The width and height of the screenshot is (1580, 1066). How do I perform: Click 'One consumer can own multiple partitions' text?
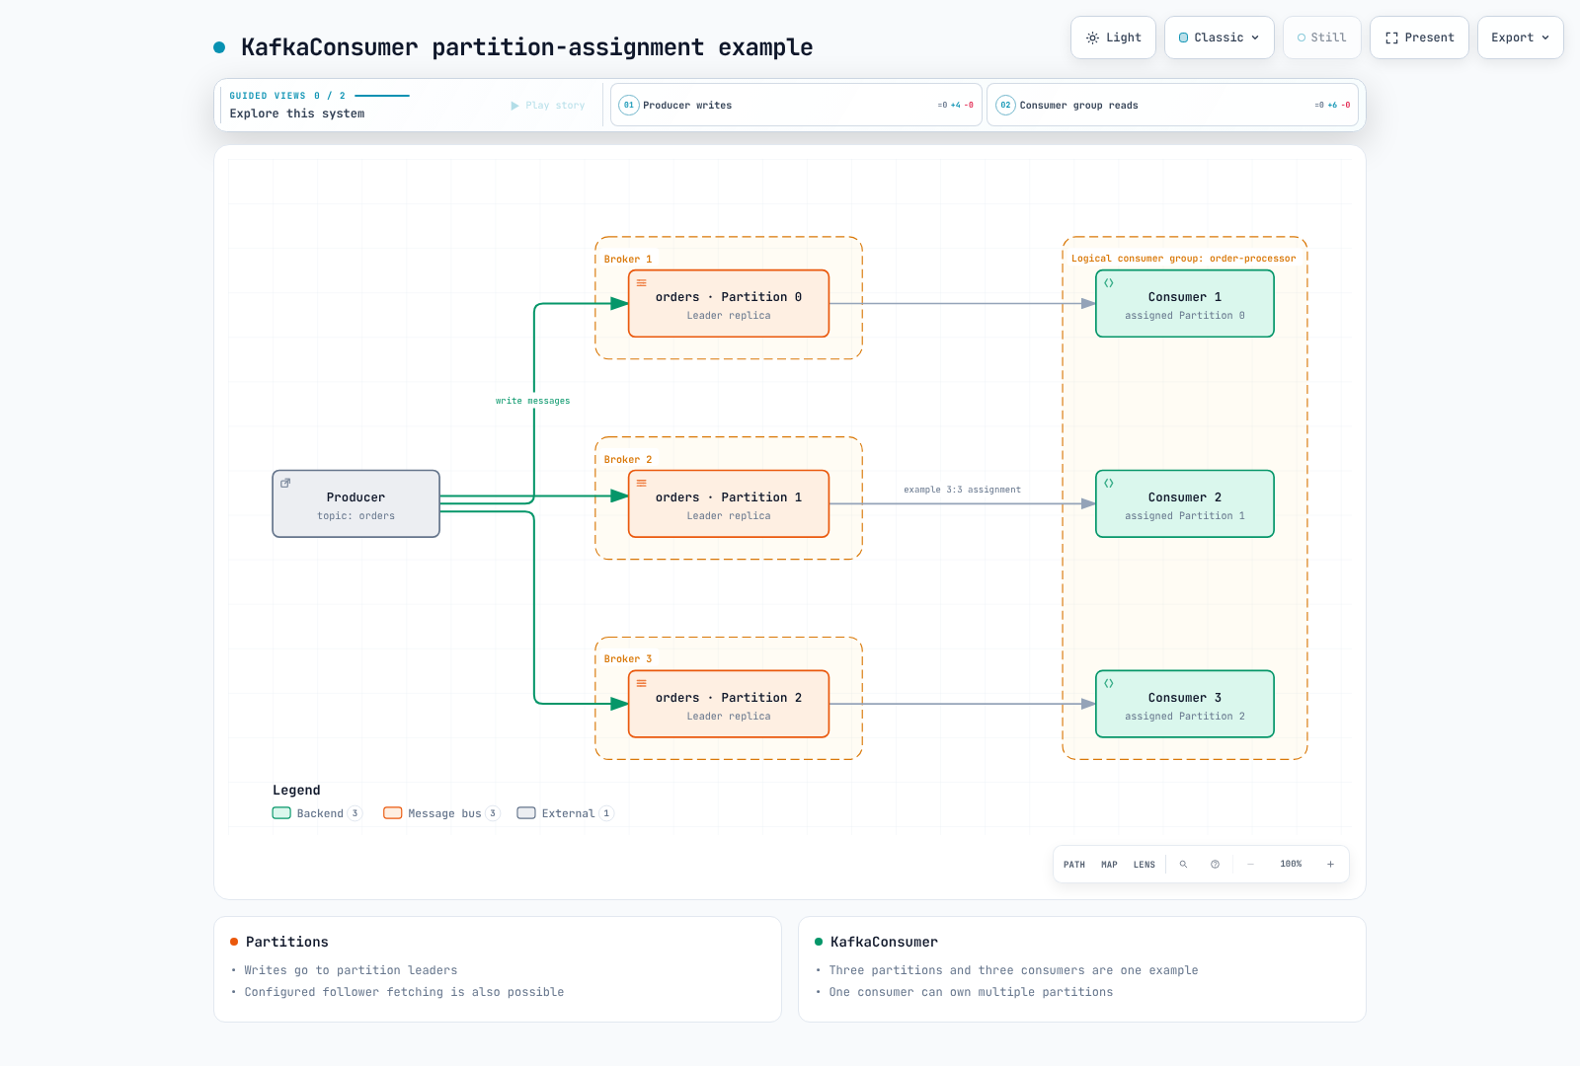pos(971,992)
